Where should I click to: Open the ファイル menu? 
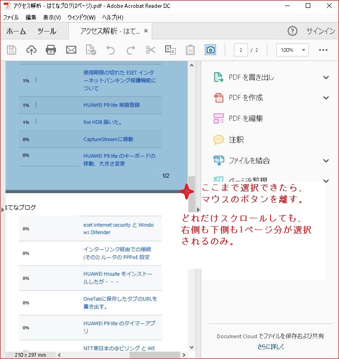point(11,18)
